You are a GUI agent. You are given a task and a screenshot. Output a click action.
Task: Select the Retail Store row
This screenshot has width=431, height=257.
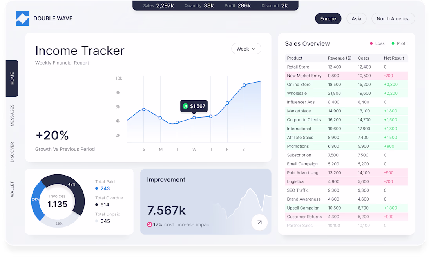pyautogui.click(x=346, y=67)
